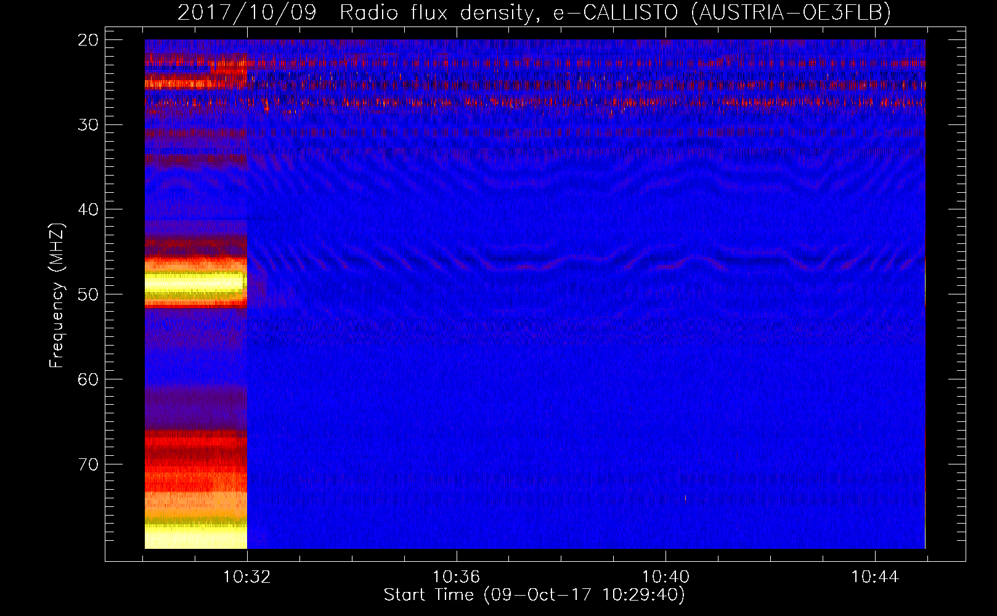Click the time tick label "10:36"
997x616 pixels.
point(457,577)
